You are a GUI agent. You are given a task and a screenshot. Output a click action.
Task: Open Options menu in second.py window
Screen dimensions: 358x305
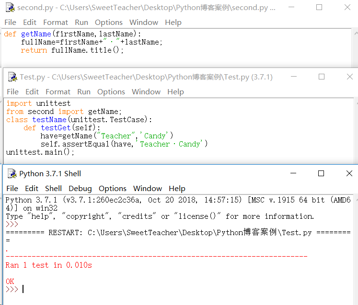tap(109, 23)
